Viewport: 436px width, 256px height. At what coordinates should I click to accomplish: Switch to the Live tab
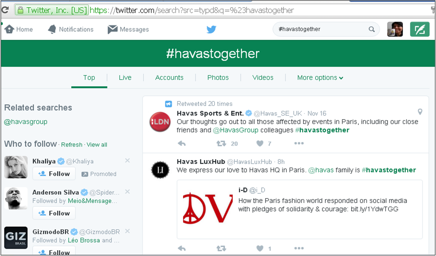(125, 78)
